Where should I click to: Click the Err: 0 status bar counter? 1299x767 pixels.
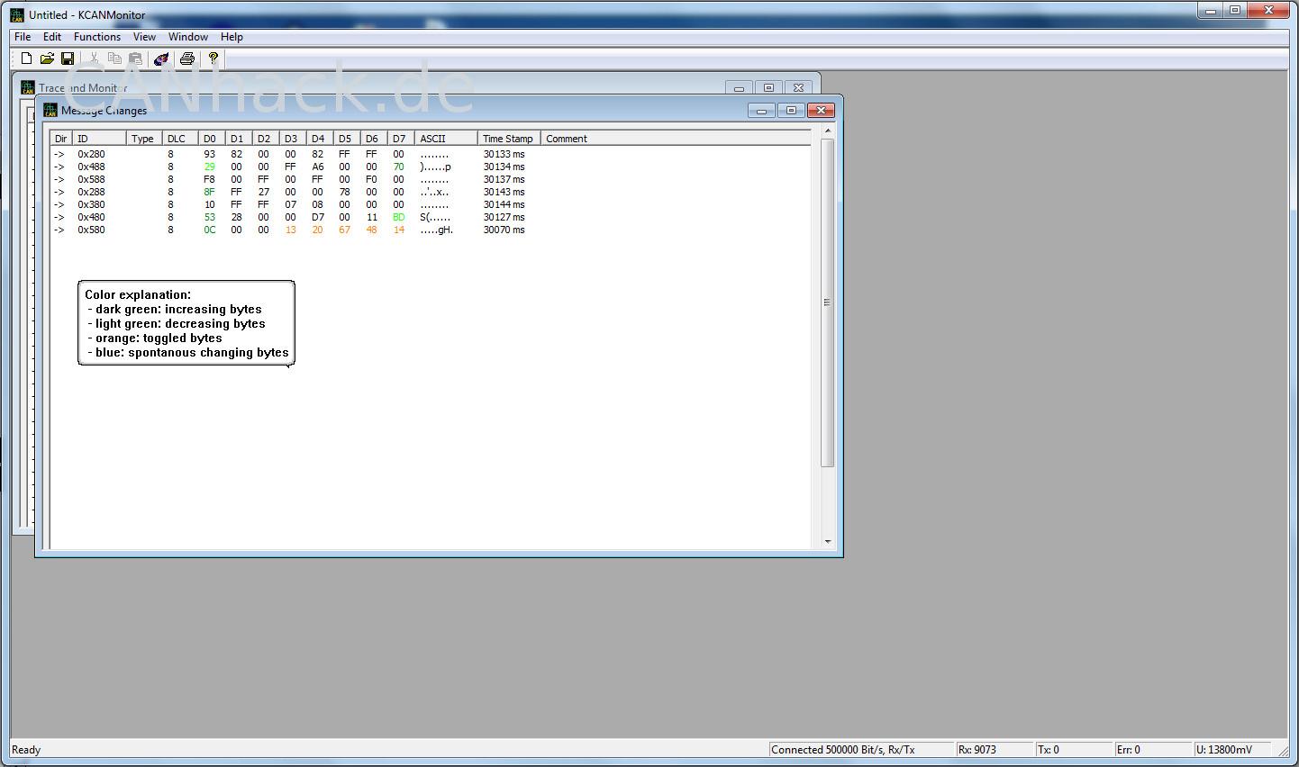(1152, 749)
